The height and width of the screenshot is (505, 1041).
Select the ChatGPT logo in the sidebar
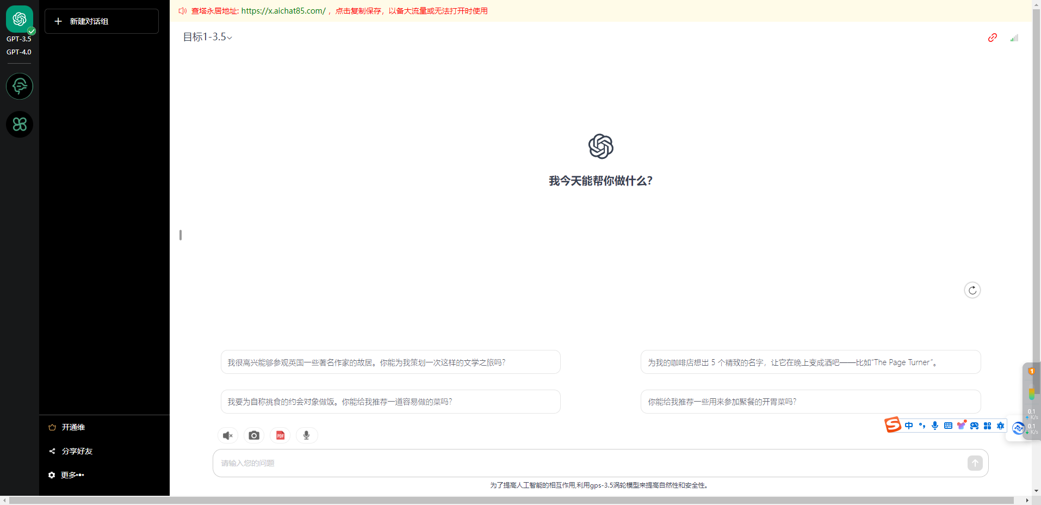[x=20, y=19]
